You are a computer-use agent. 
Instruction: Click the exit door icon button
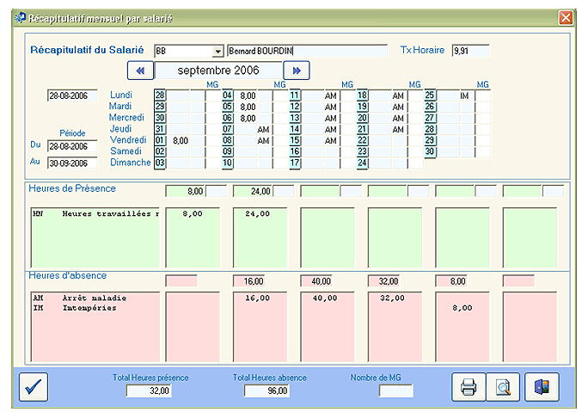pyautogui.click(x=542, y=387)
